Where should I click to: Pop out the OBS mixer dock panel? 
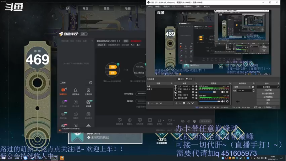(x=230, y=83)
